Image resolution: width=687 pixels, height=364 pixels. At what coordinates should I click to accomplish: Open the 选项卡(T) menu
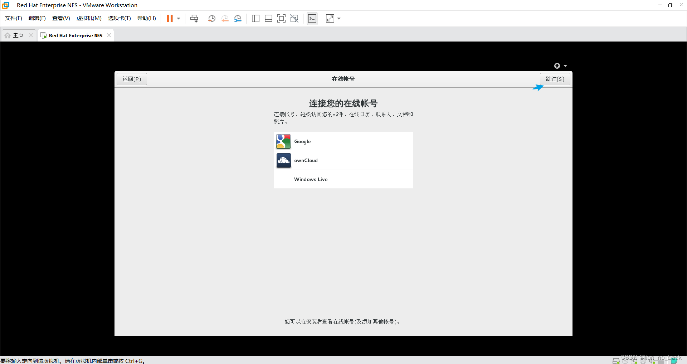click(x=120, y=18)
